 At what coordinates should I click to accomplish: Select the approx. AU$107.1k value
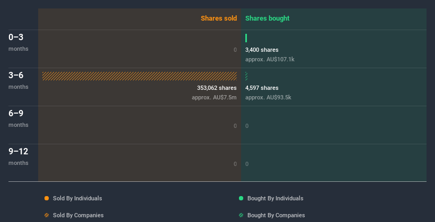coord(270,59)
